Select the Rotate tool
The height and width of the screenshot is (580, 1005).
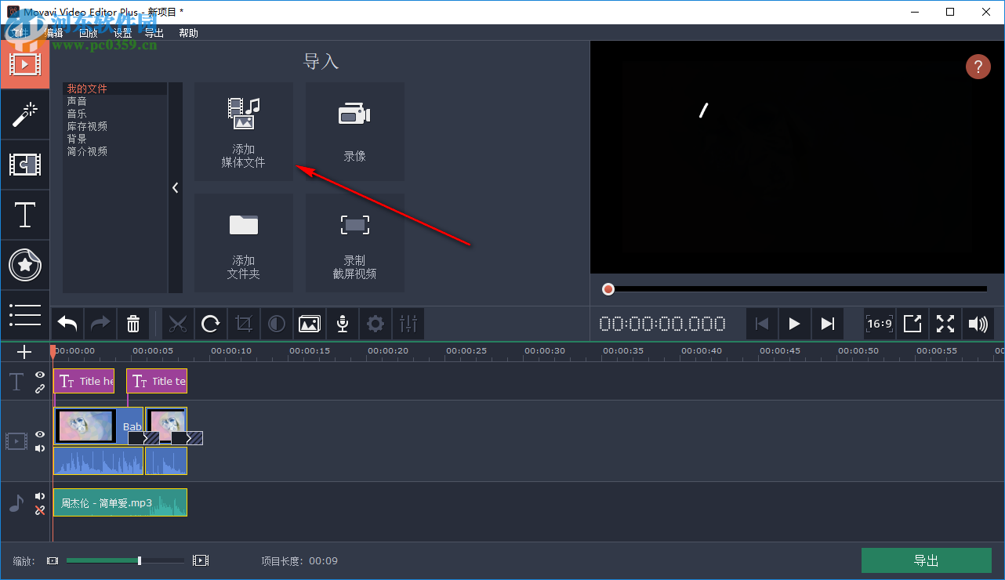coord(211,323)
